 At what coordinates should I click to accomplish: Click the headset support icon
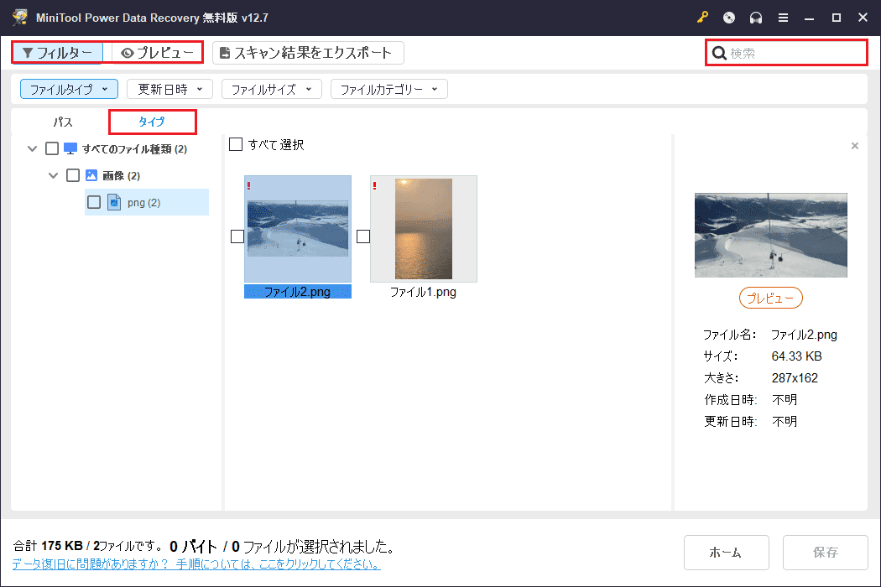point(756,17)
